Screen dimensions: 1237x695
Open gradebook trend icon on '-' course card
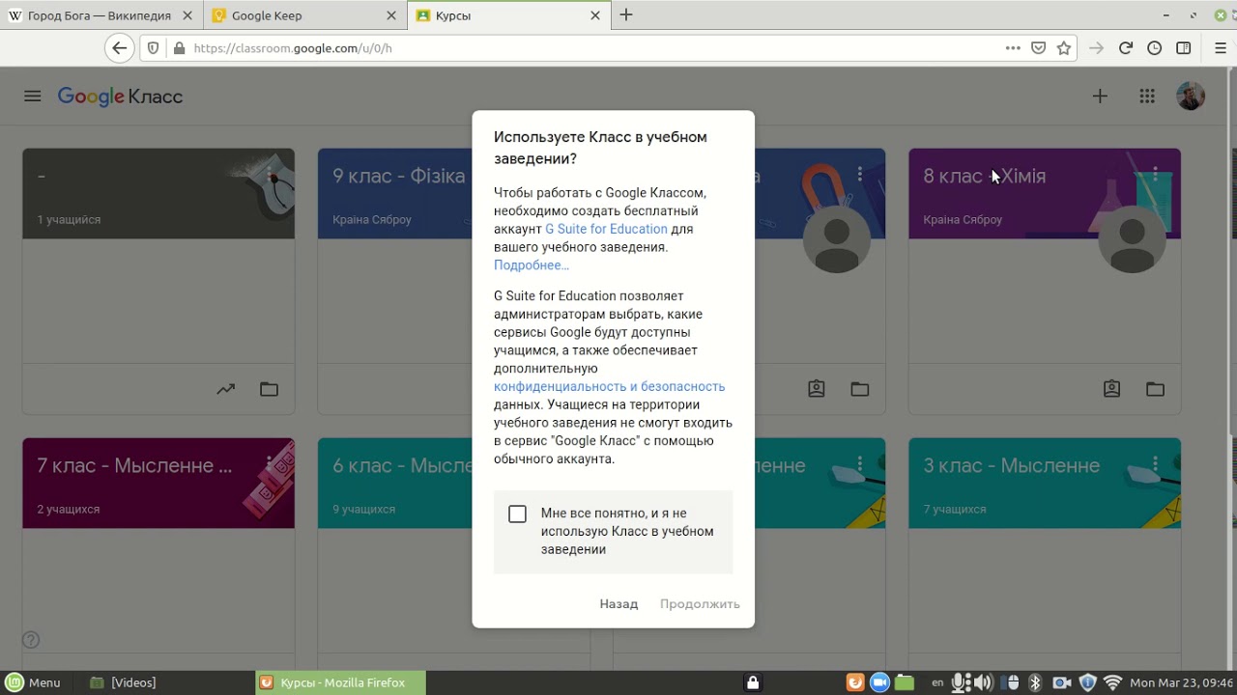pyautogui.click(x=225, y=389)
